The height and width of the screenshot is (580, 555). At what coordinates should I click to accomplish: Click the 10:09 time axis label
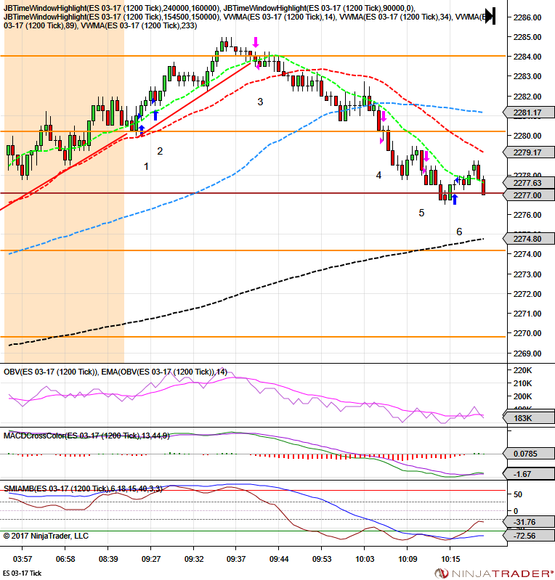tap(408, 559)
